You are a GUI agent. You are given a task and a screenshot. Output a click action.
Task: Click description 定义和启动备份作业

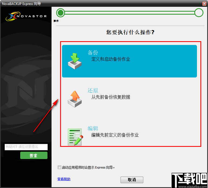click(111, 59)
